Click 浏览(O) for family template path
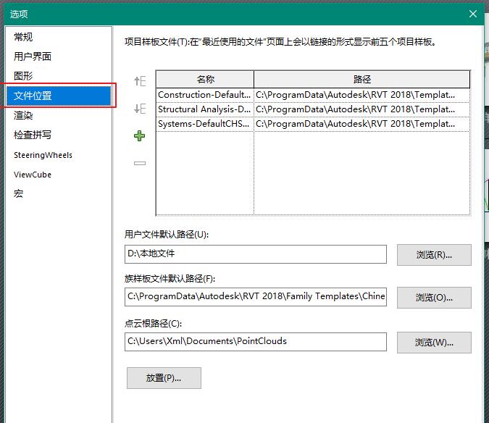The image size is (489, 423). [x=434, y=298]
